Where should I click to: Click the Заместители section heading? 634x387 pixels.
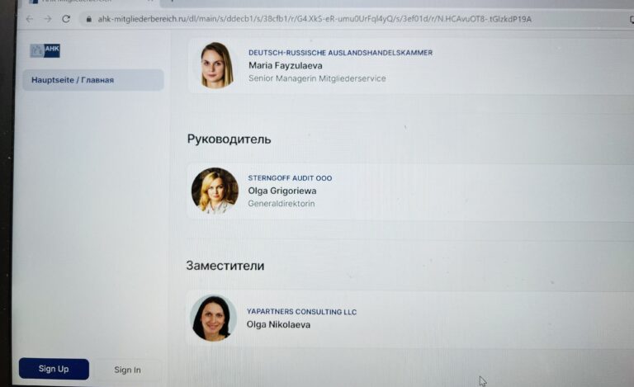tap(225, 266)
